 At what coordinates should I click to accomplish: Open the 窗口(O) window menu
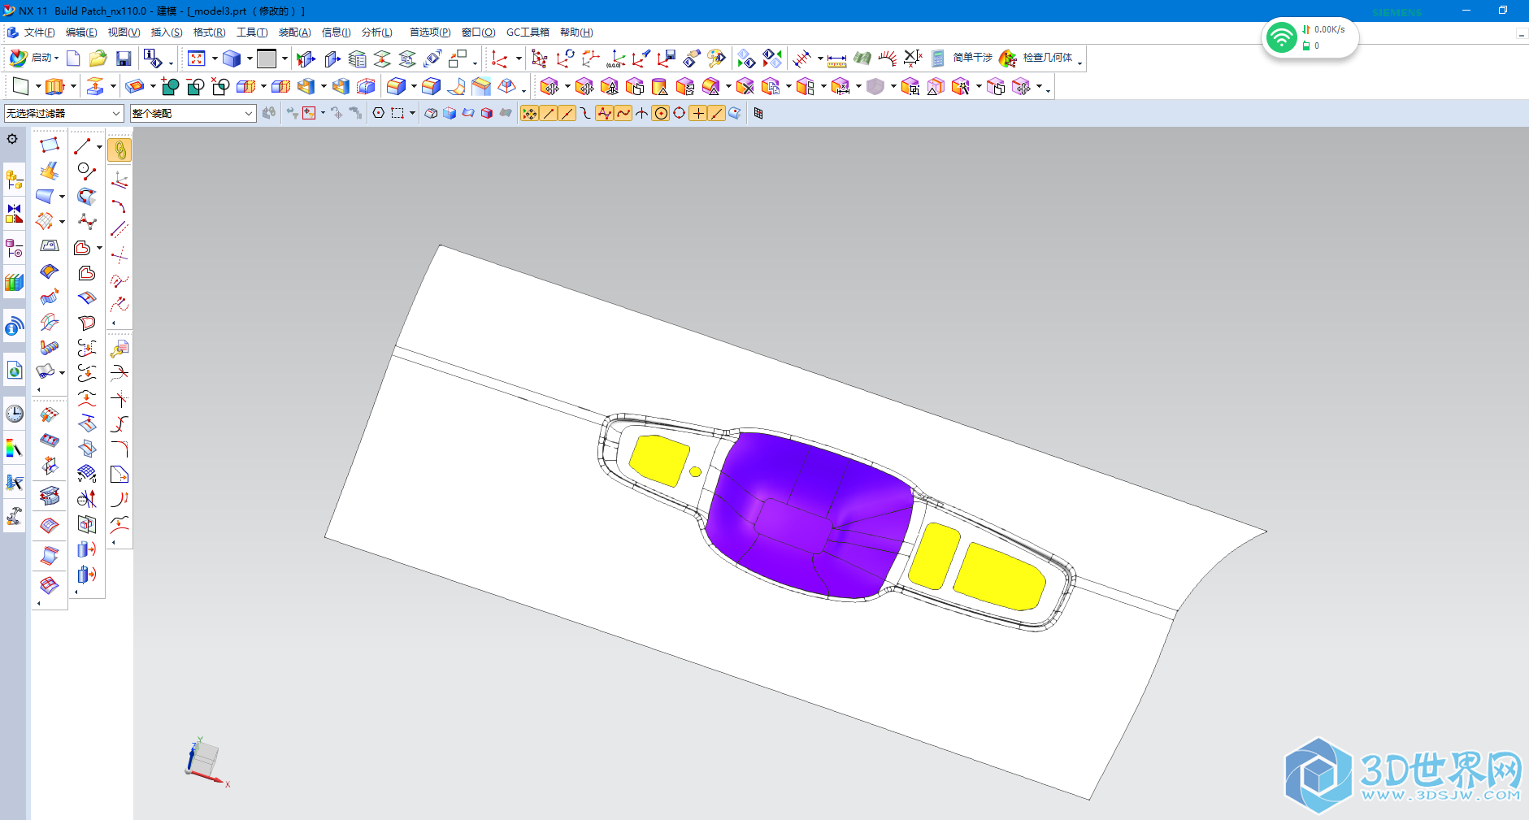(478, 33)
